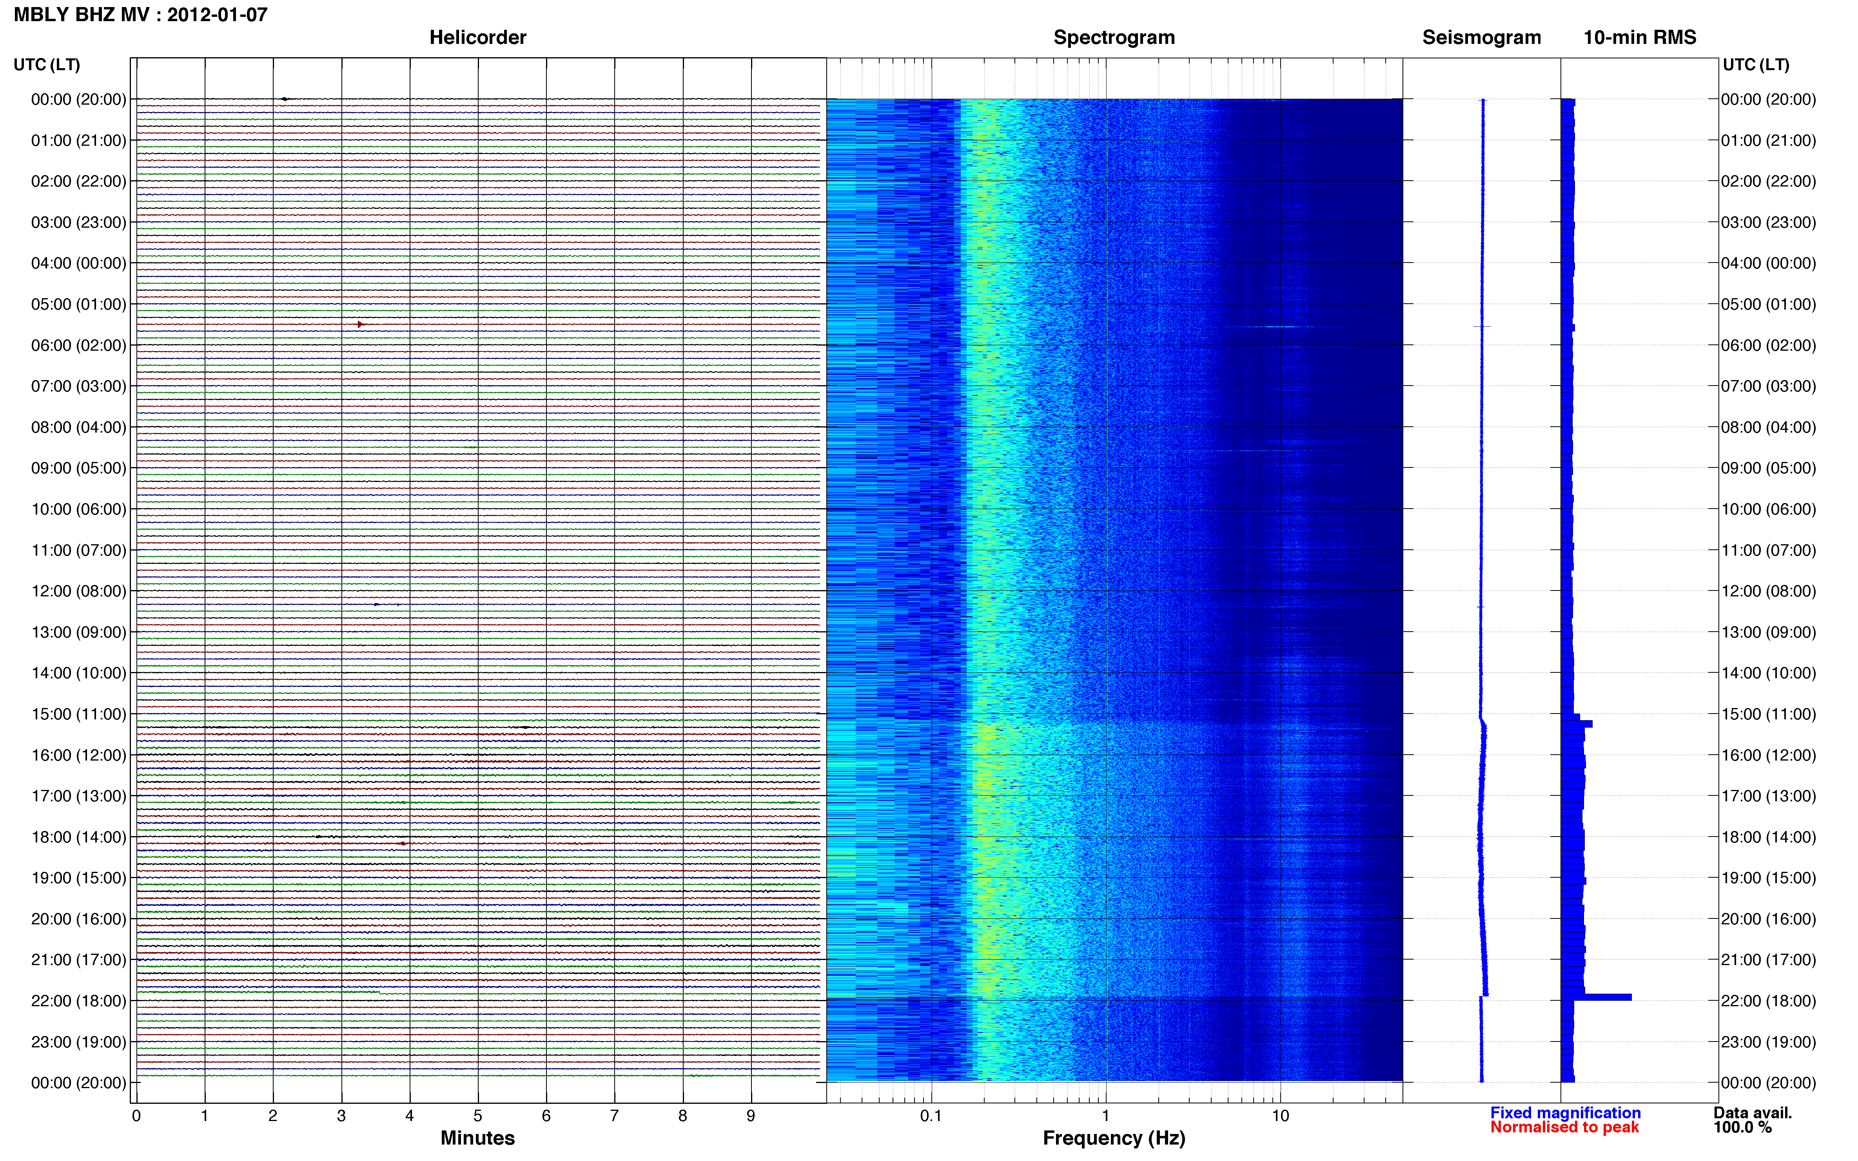Click the 01:00 (21:00) label beside the Helicorder
Viewport: 1858px width, 1161px height.
pyautogui.click(x=78, y=141)
